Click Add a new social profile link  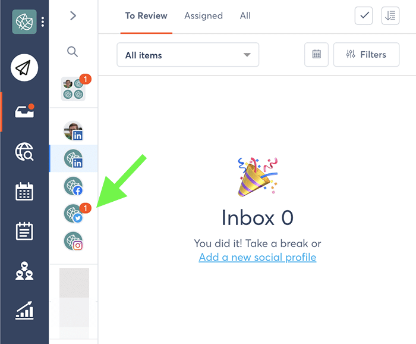click(x=257, y=257)
